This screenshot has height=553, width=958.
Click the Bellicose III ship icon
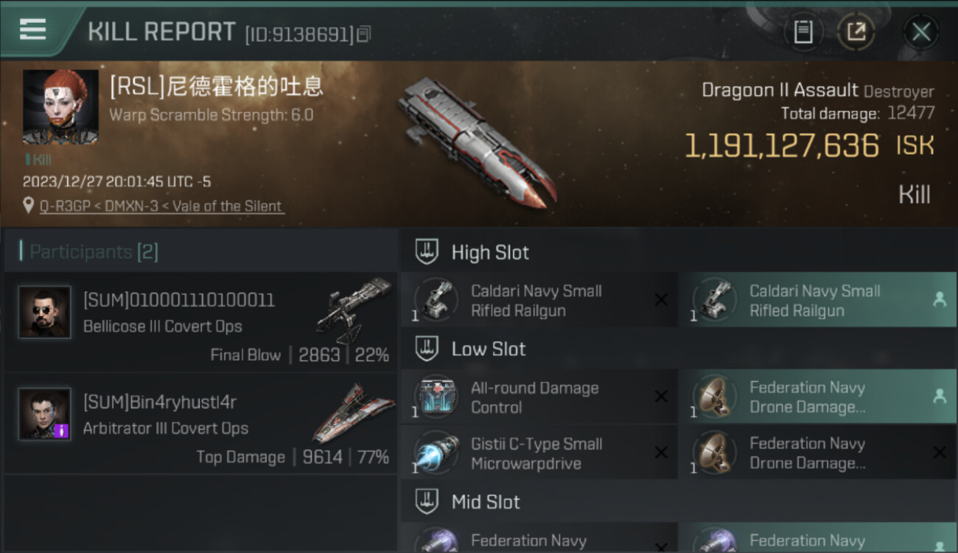tap(355, 307)
